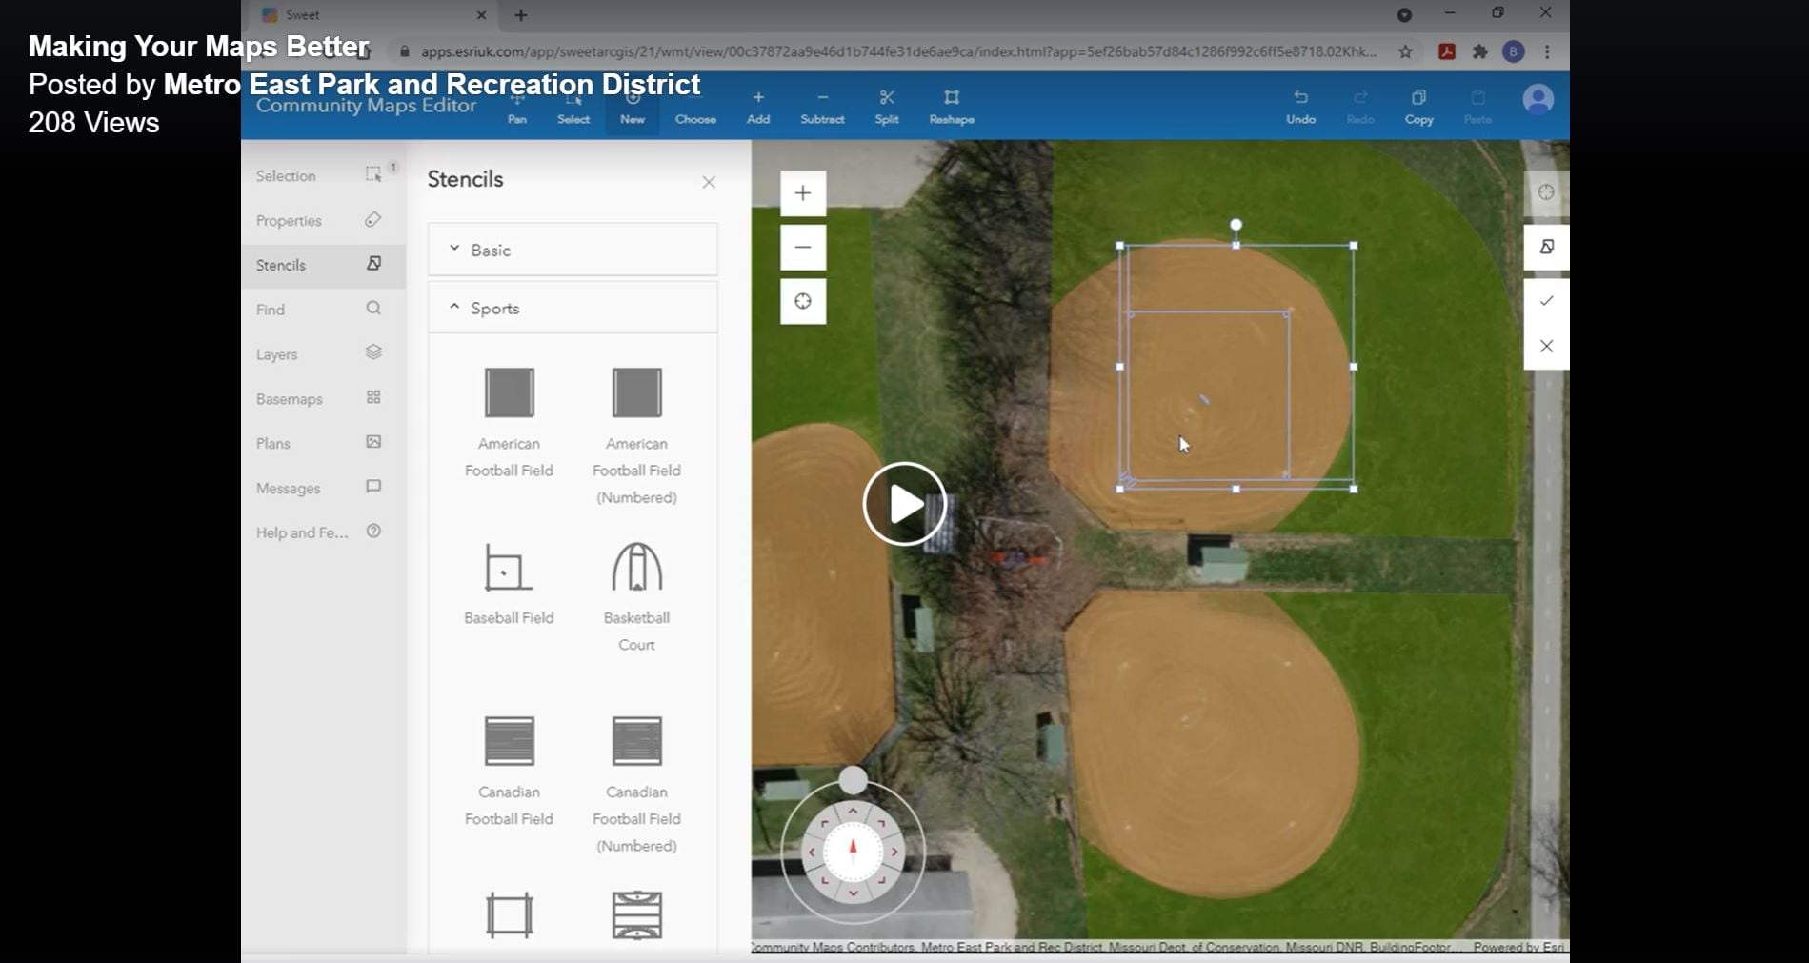
Task: Zoom out on the map
Action: (803, 248)
